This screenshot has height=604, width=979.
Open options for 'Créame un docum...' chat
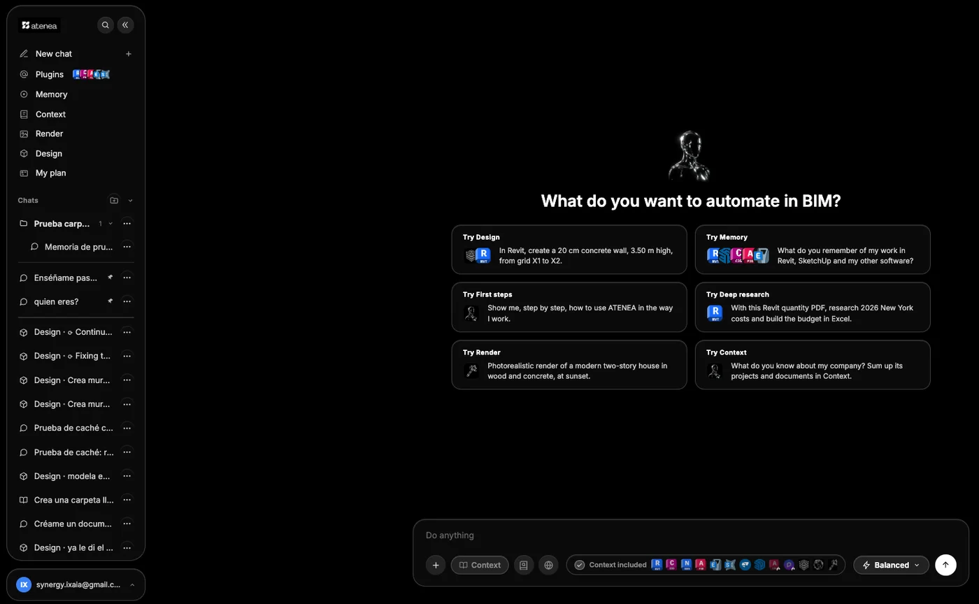click(127, 524)
